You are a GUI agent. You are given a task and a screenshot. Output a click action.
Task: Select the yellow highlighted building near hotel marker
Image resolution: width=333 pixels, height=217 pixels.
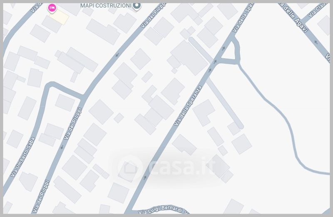60,17
